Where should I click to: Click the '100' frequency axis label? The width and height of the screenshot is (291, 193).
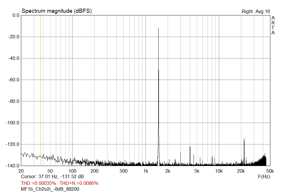pos(72,171)
